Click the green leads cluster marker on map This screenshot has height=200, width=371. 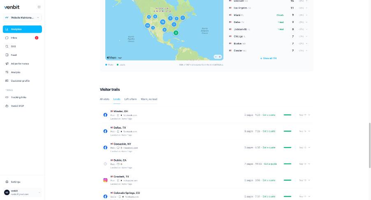tap(176, 33)
